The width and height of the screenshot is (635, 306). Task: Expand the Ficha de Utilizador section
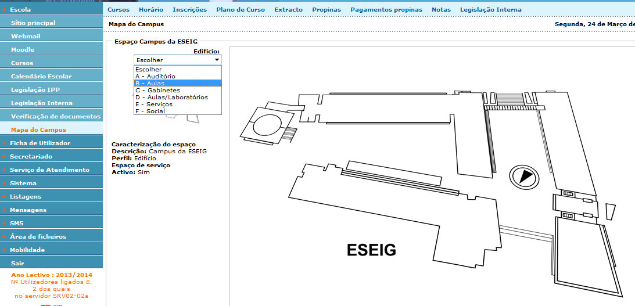coord(40,143)
